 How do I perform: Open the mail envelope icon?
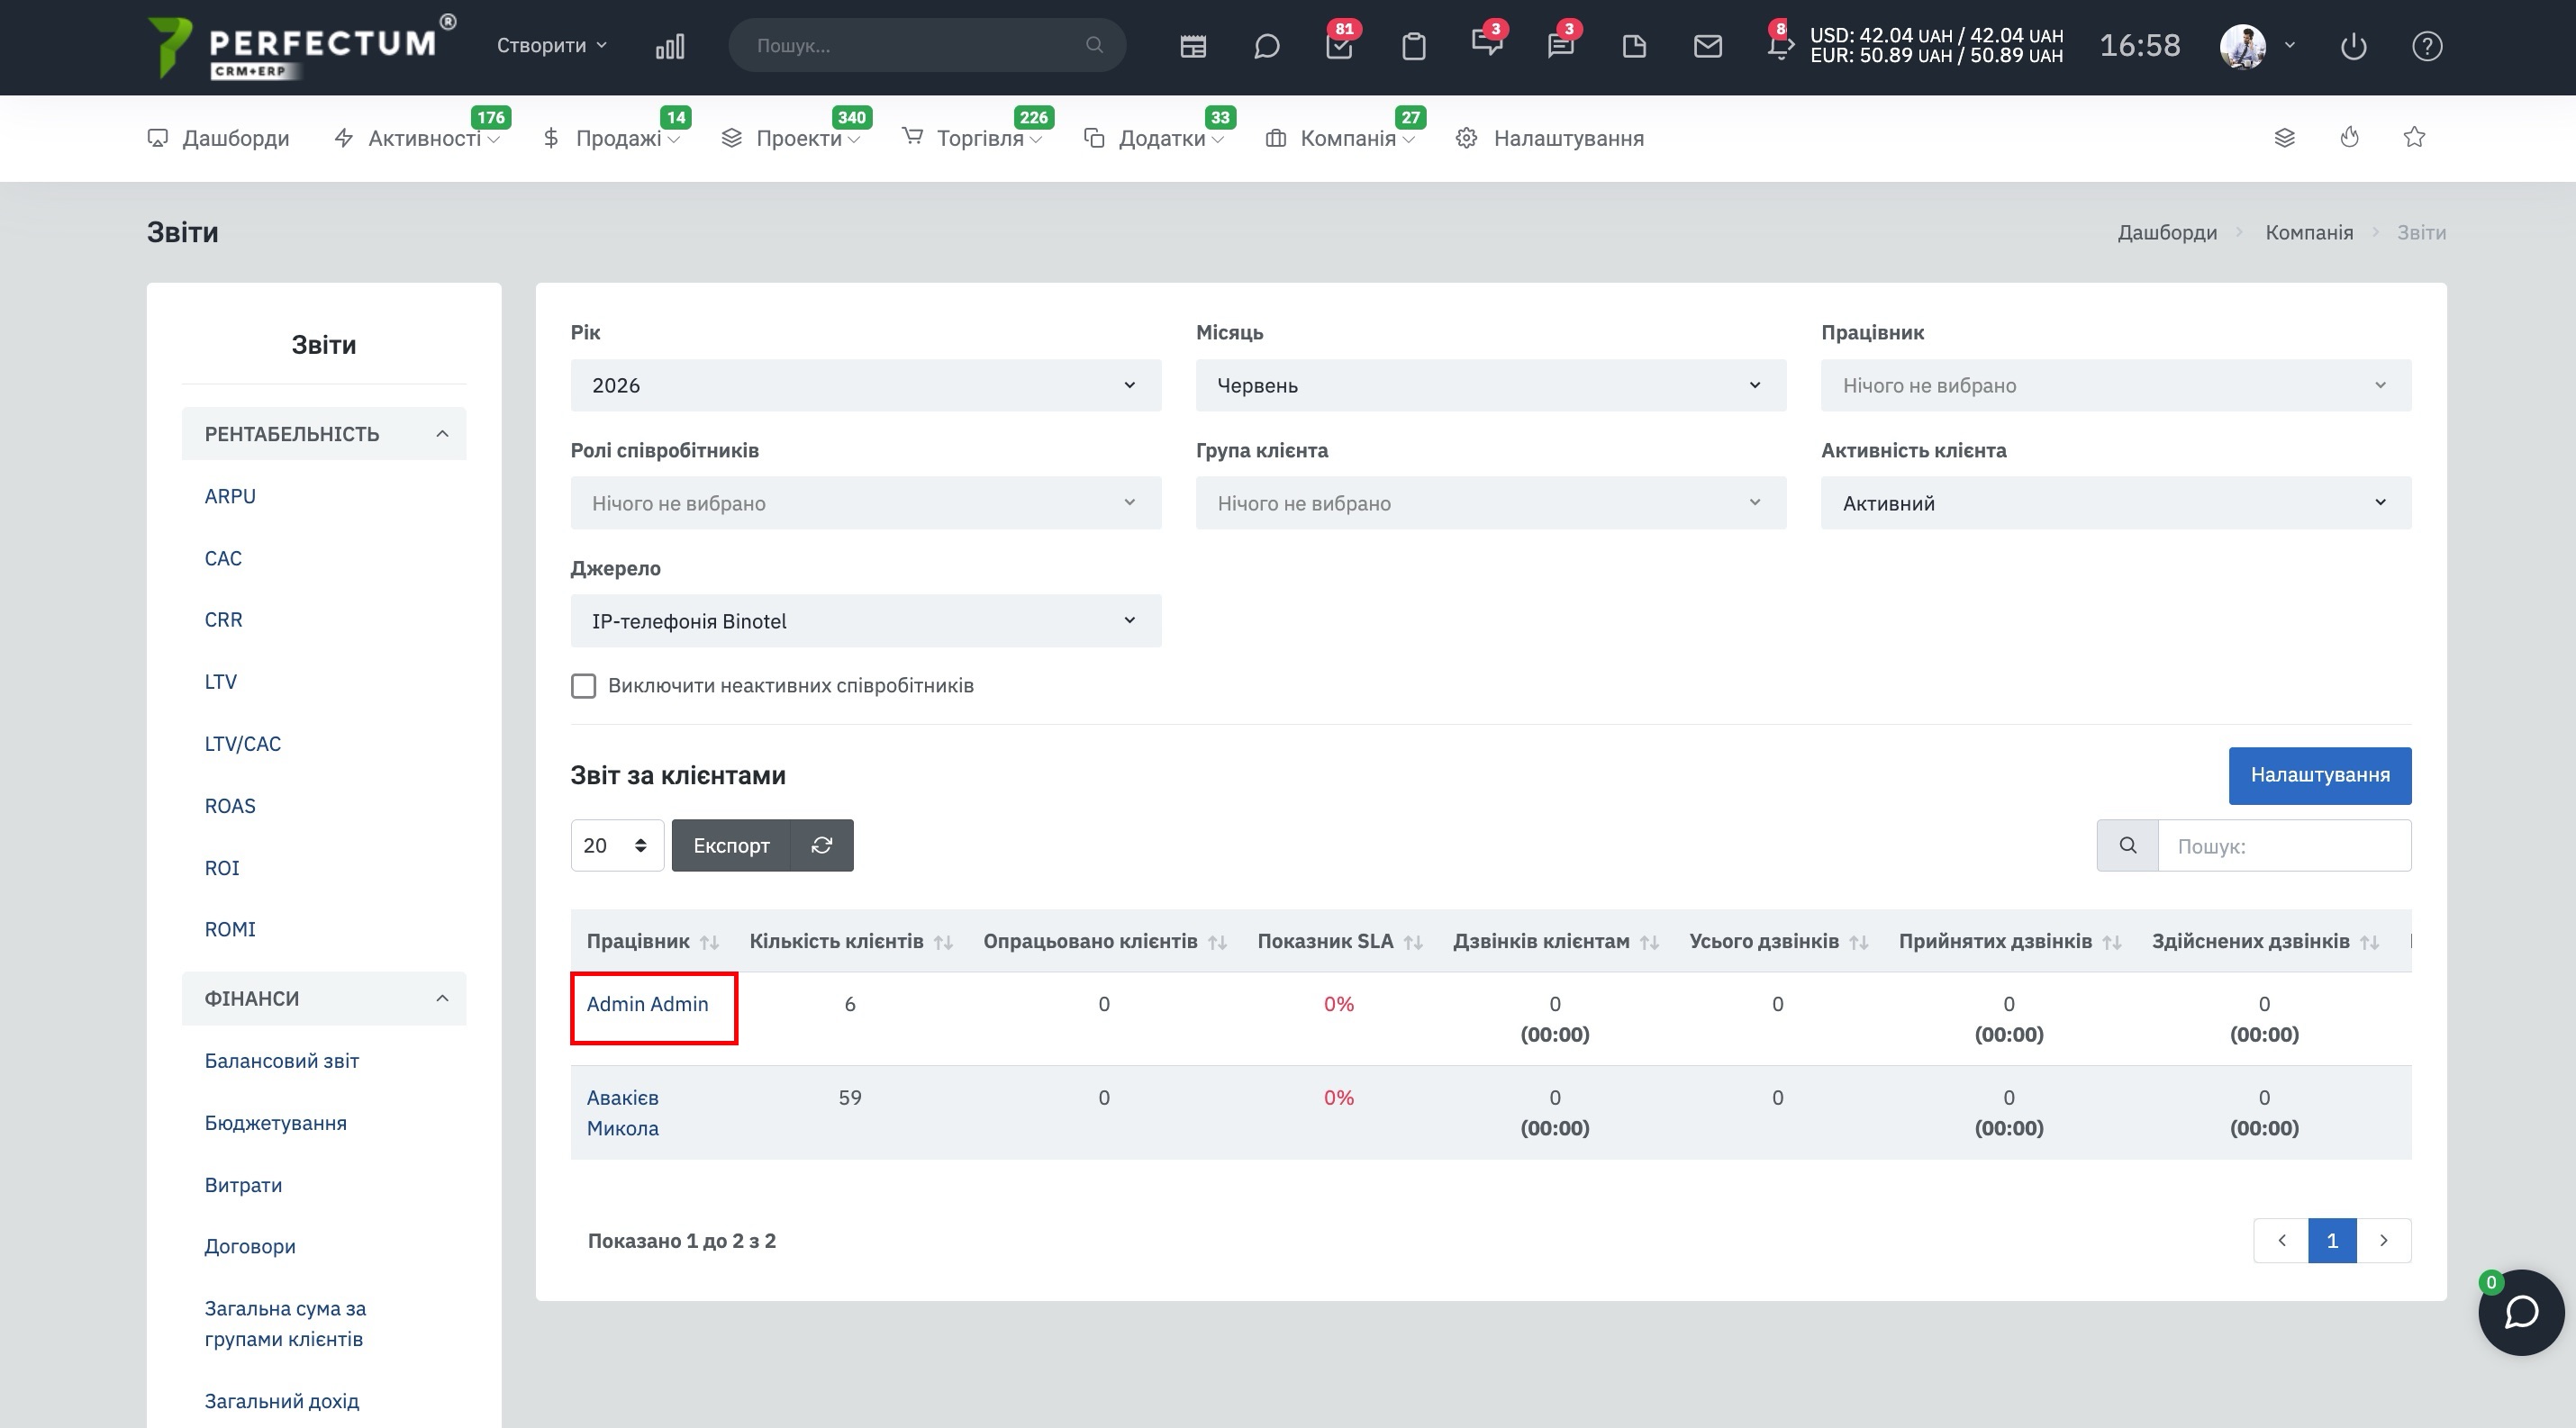pos(1708,46)
